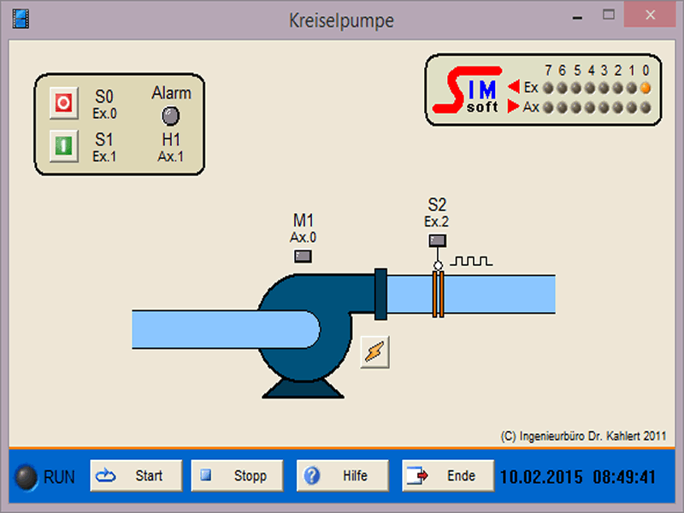Start the simulation with the Start button
The height and width of the screenshot is (513, 684).
(x=137, y=476)
